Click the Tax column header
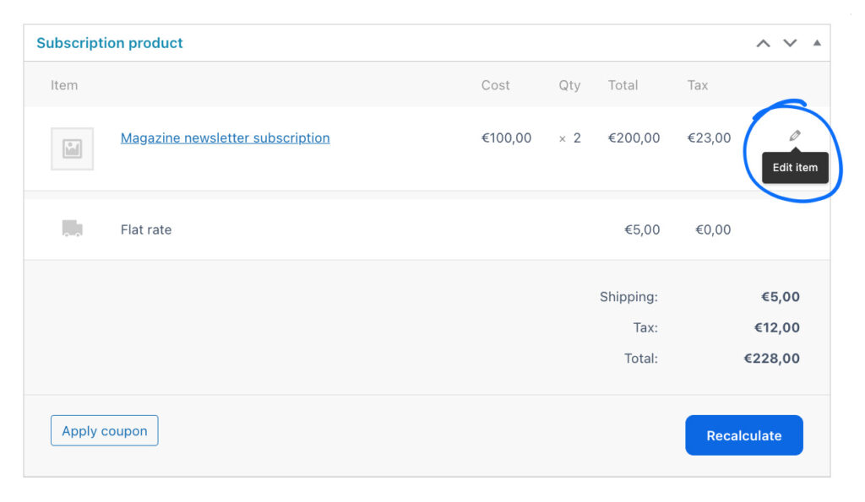 tap(698, 85)
